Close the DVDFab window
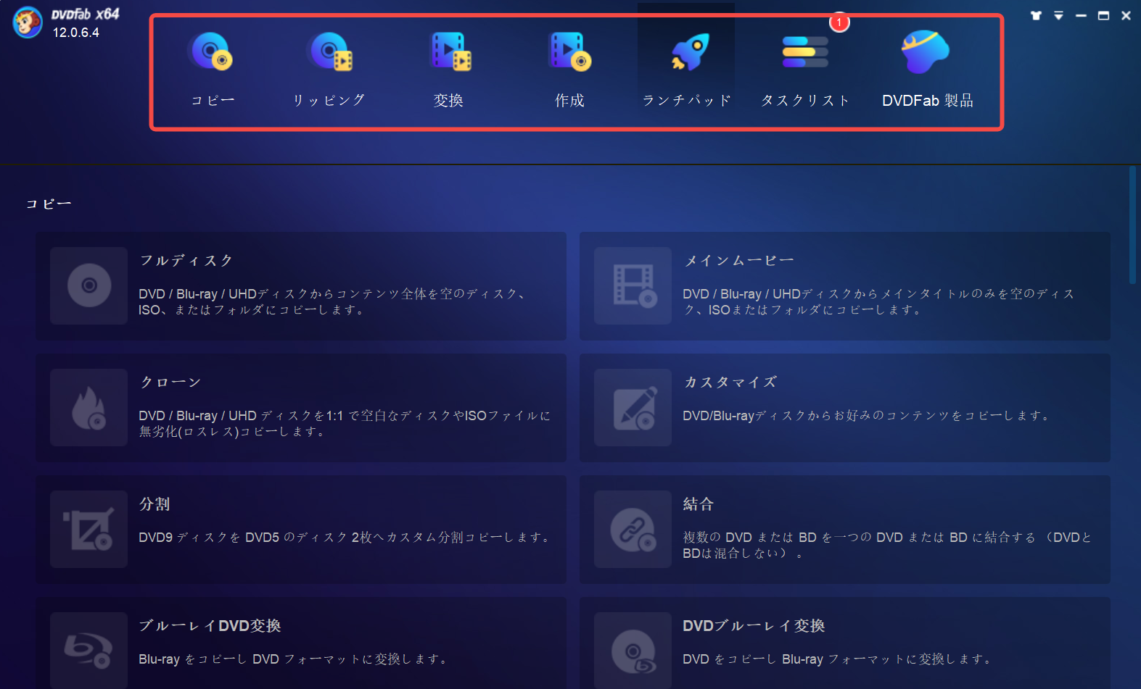This screenshot has width=1141, height=689. pos(1126,15)
